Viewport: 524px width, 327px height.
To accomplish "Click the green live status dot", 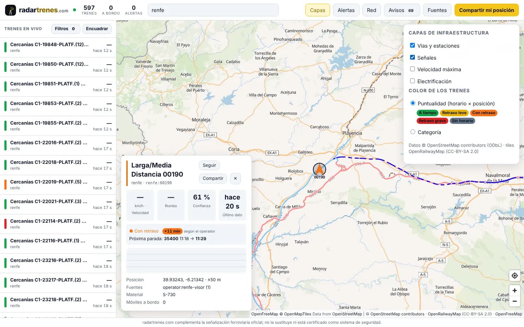I will pos(75,10).
